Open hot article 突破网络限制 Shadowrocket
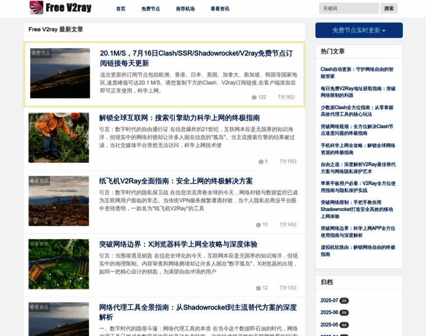The image size is (426, 336). point(356,209)
